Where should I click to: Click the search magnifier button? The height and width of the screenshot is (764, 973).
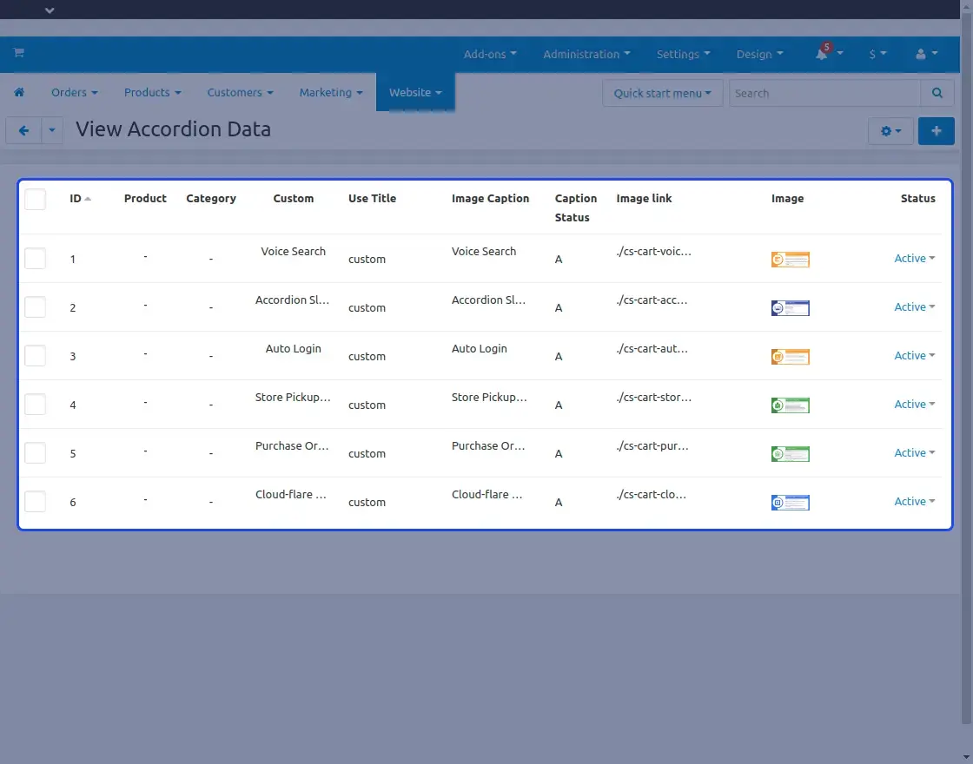coord(937,93)
